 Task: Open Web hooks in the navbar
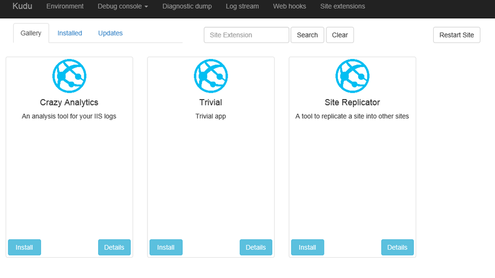coord(290,6)
